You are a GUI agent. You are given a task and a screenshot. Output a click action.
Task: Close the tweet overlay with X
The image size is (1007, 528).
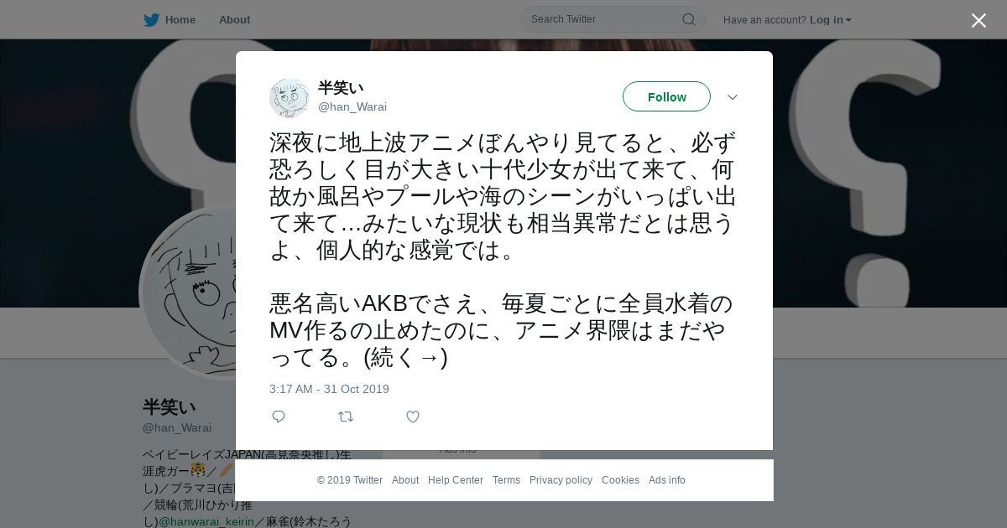(978, 20)
